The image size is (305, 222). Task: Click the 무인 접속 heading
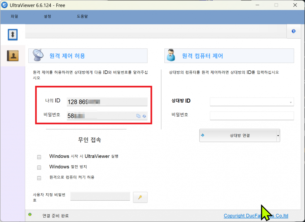pyautogui.click(x=89, y=140)
